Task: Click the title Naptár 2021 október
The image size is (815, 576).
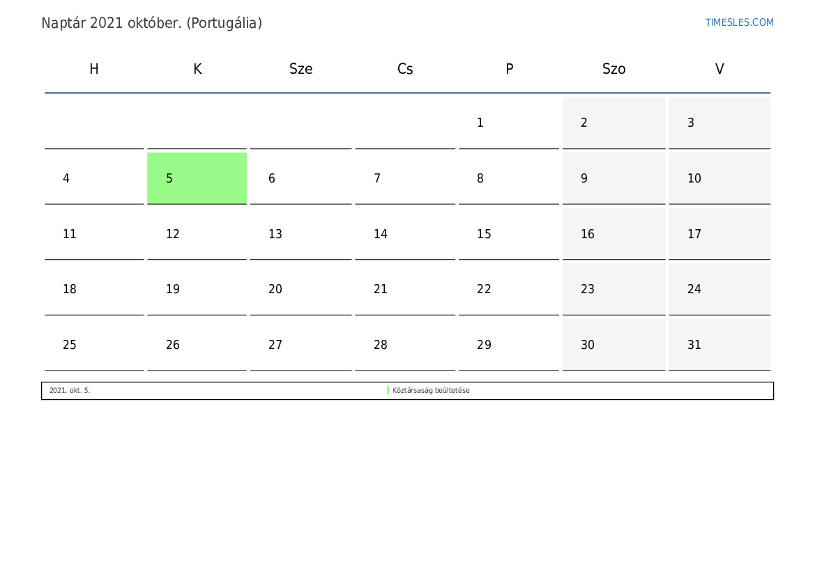Action: coord(112,23)
